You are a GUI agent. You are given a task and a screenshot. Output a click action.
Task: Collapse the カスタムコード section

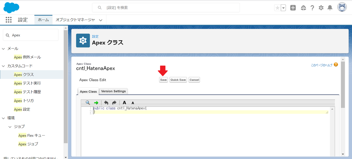[4, 66]
